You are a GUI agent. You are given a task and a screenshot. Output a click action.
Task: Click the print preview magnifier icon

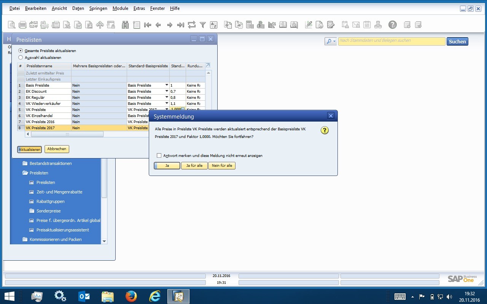click(12, 25)
